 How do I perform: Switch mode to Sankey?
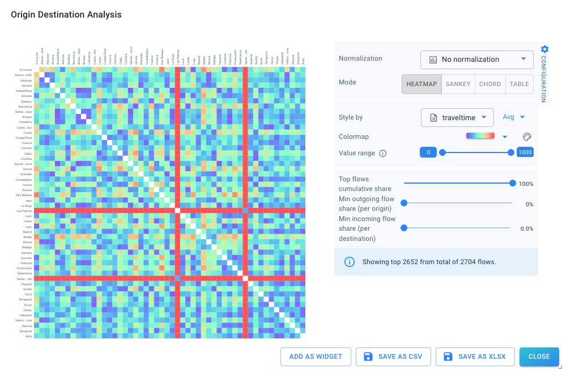click(458, 84)
